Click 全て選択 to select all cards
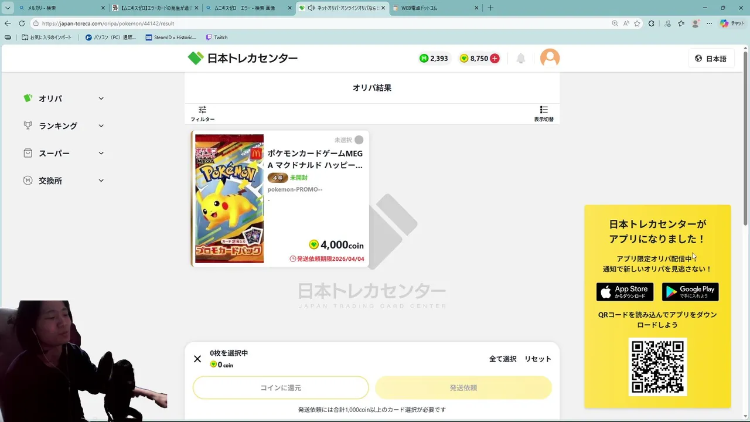This screenshot has height=422, width=750. 503,359
